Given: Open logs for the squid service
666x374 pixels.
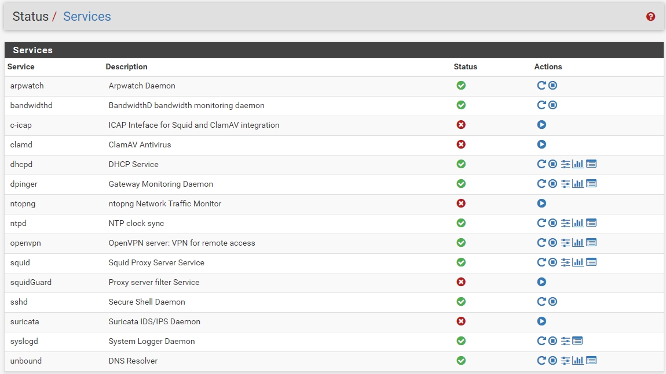Looking at the screenshot, I should (591, 262).
